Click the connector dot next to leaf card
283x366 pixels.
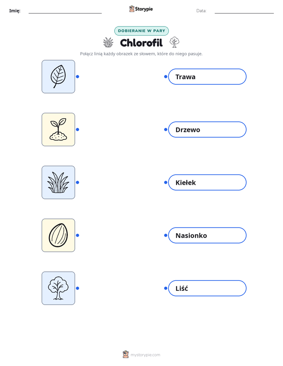(x=78, y=76)
